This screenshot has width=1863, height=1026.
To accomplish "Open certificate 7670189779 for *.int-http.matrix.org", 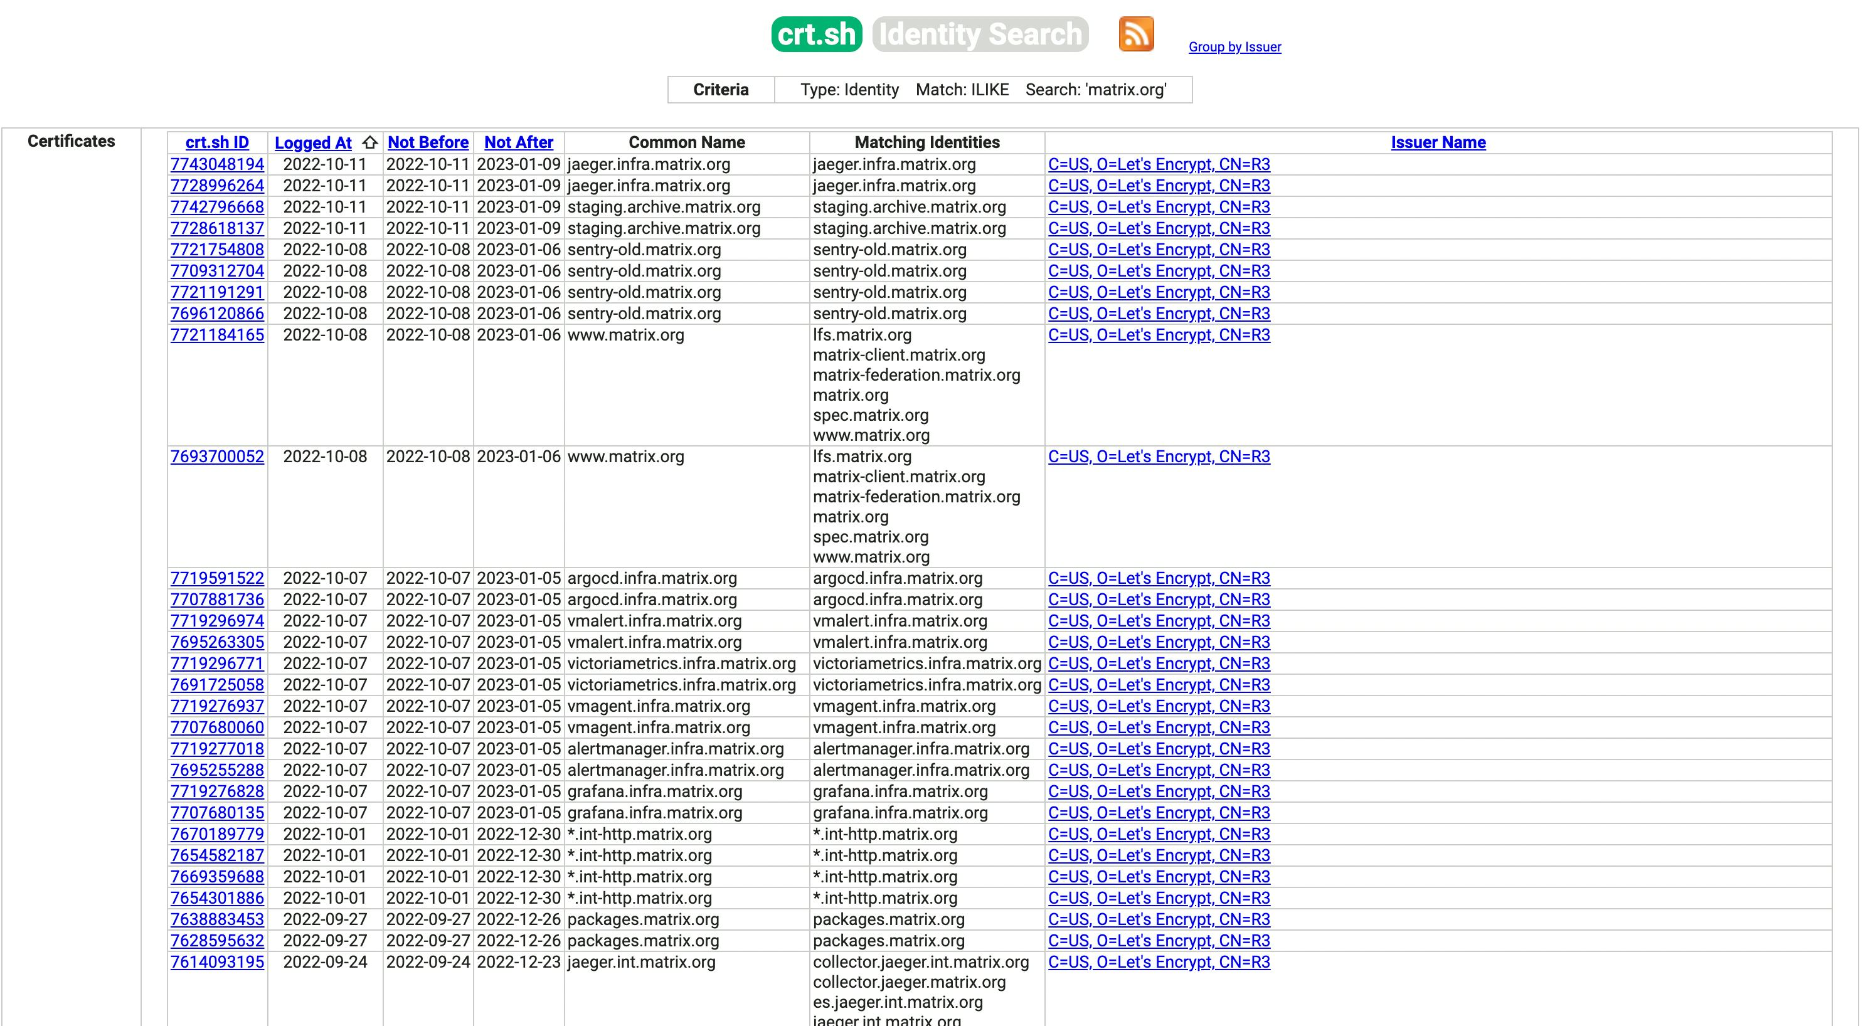I will tap(217, 833).
